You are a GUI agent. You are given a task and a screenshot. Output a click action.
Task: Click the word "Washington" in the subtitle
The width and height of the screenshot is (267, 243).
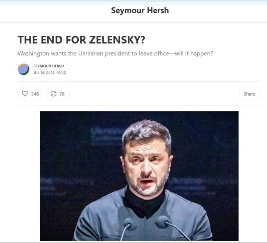click(x=33, y=53)
